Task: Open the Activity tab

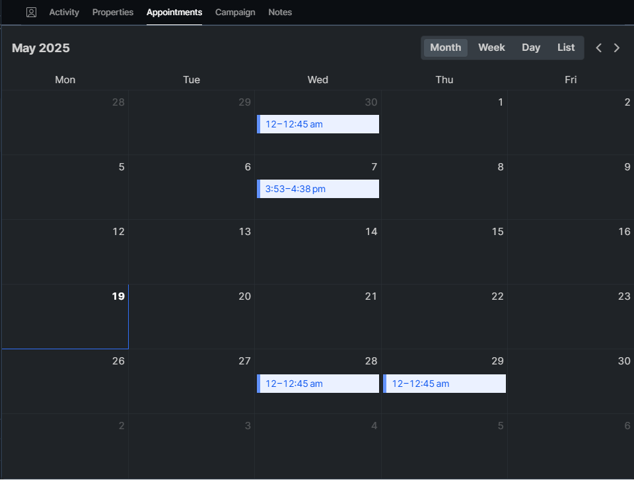Action: 64,13
